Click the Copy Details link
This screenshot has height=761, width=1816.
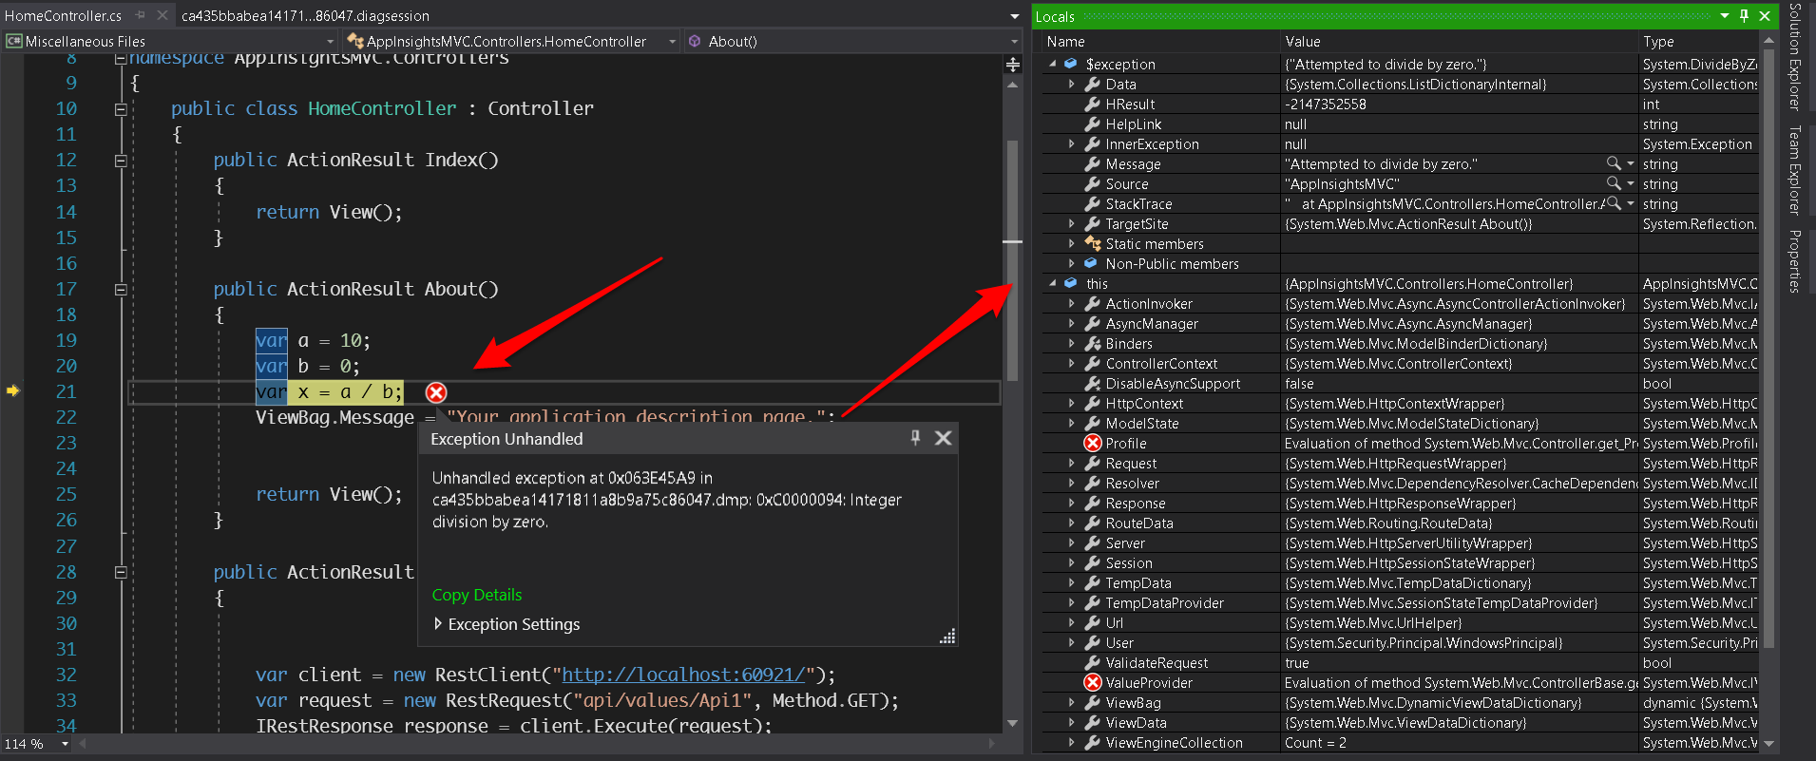[x=477, y=595]
